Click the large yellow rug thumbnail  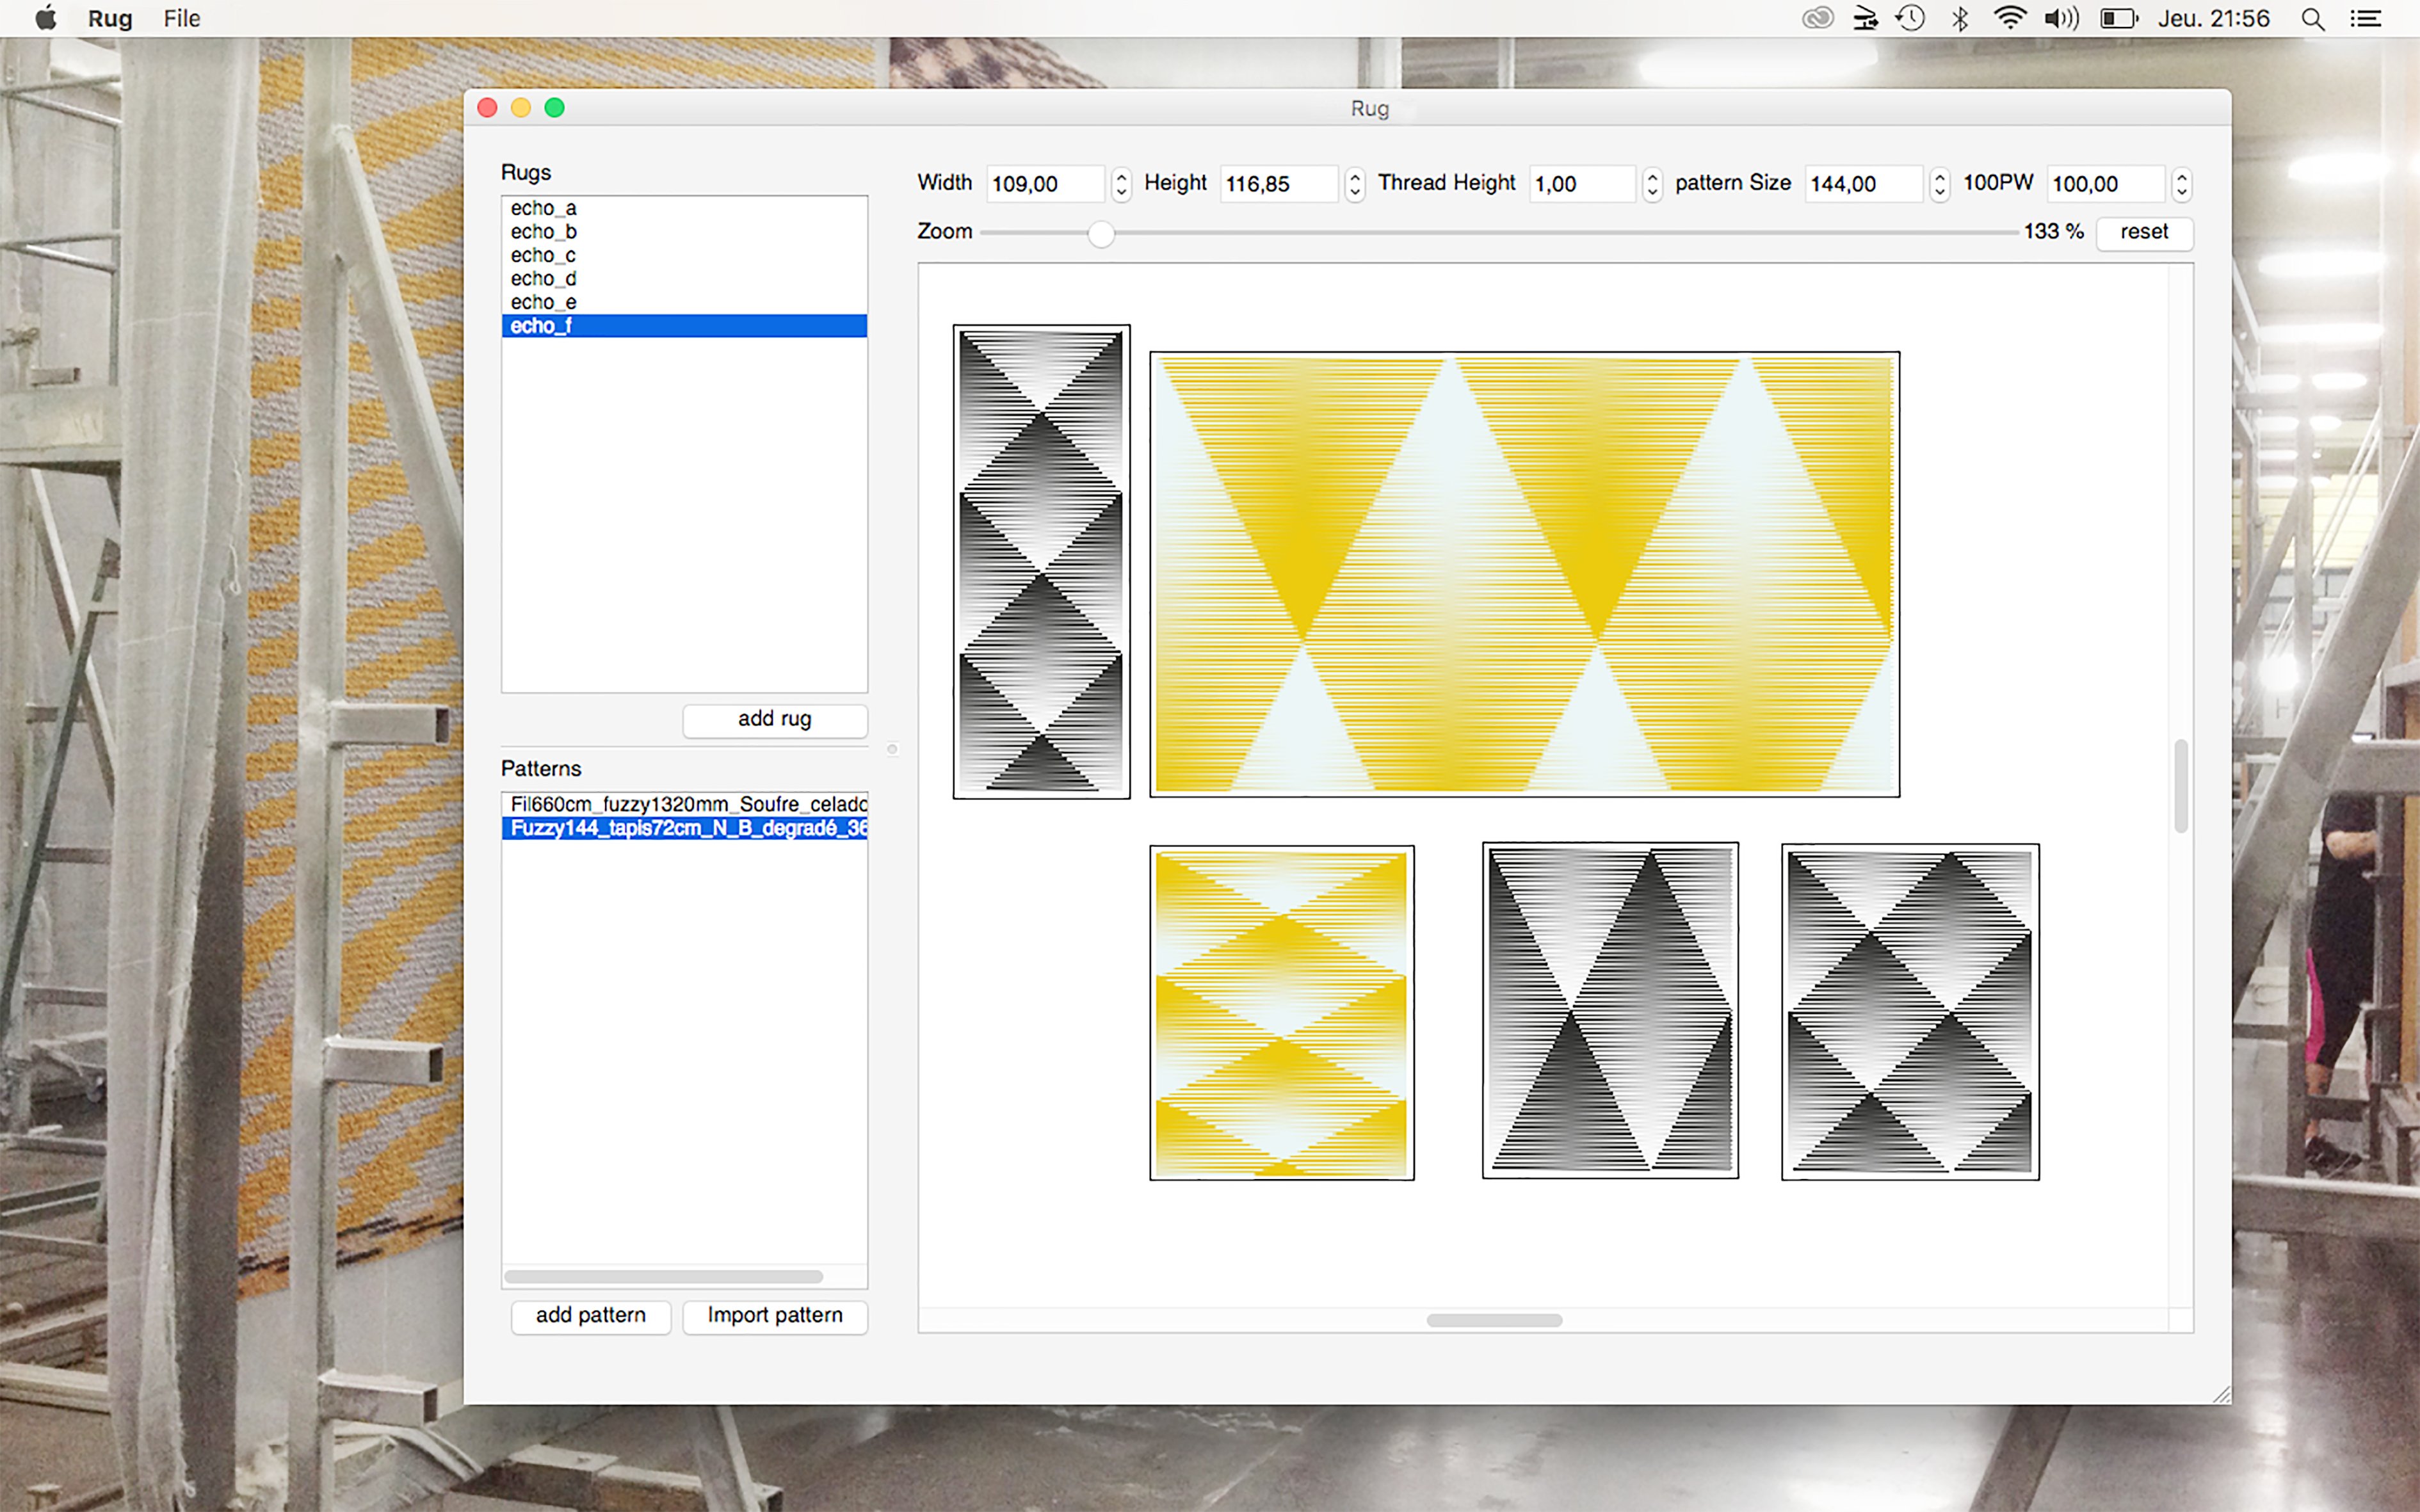(1524, 574)
